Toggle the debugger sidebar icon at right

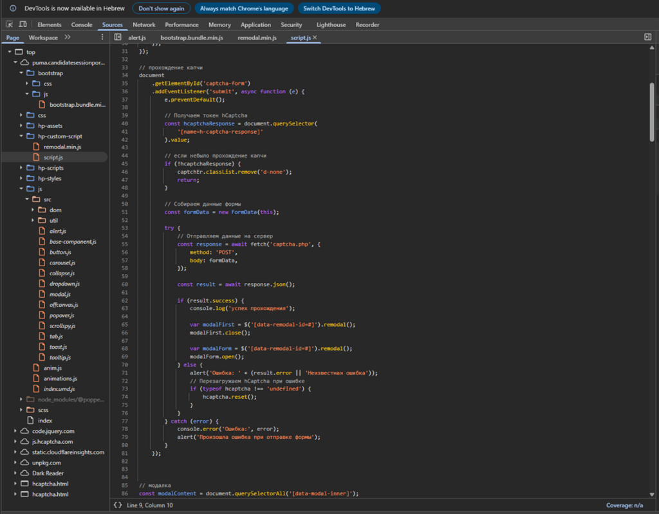click(647, 37)
